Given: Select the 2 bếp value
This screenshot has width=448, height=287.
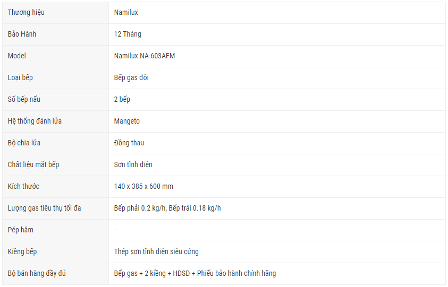Looking at the screenshot, I should pos(122,100).
